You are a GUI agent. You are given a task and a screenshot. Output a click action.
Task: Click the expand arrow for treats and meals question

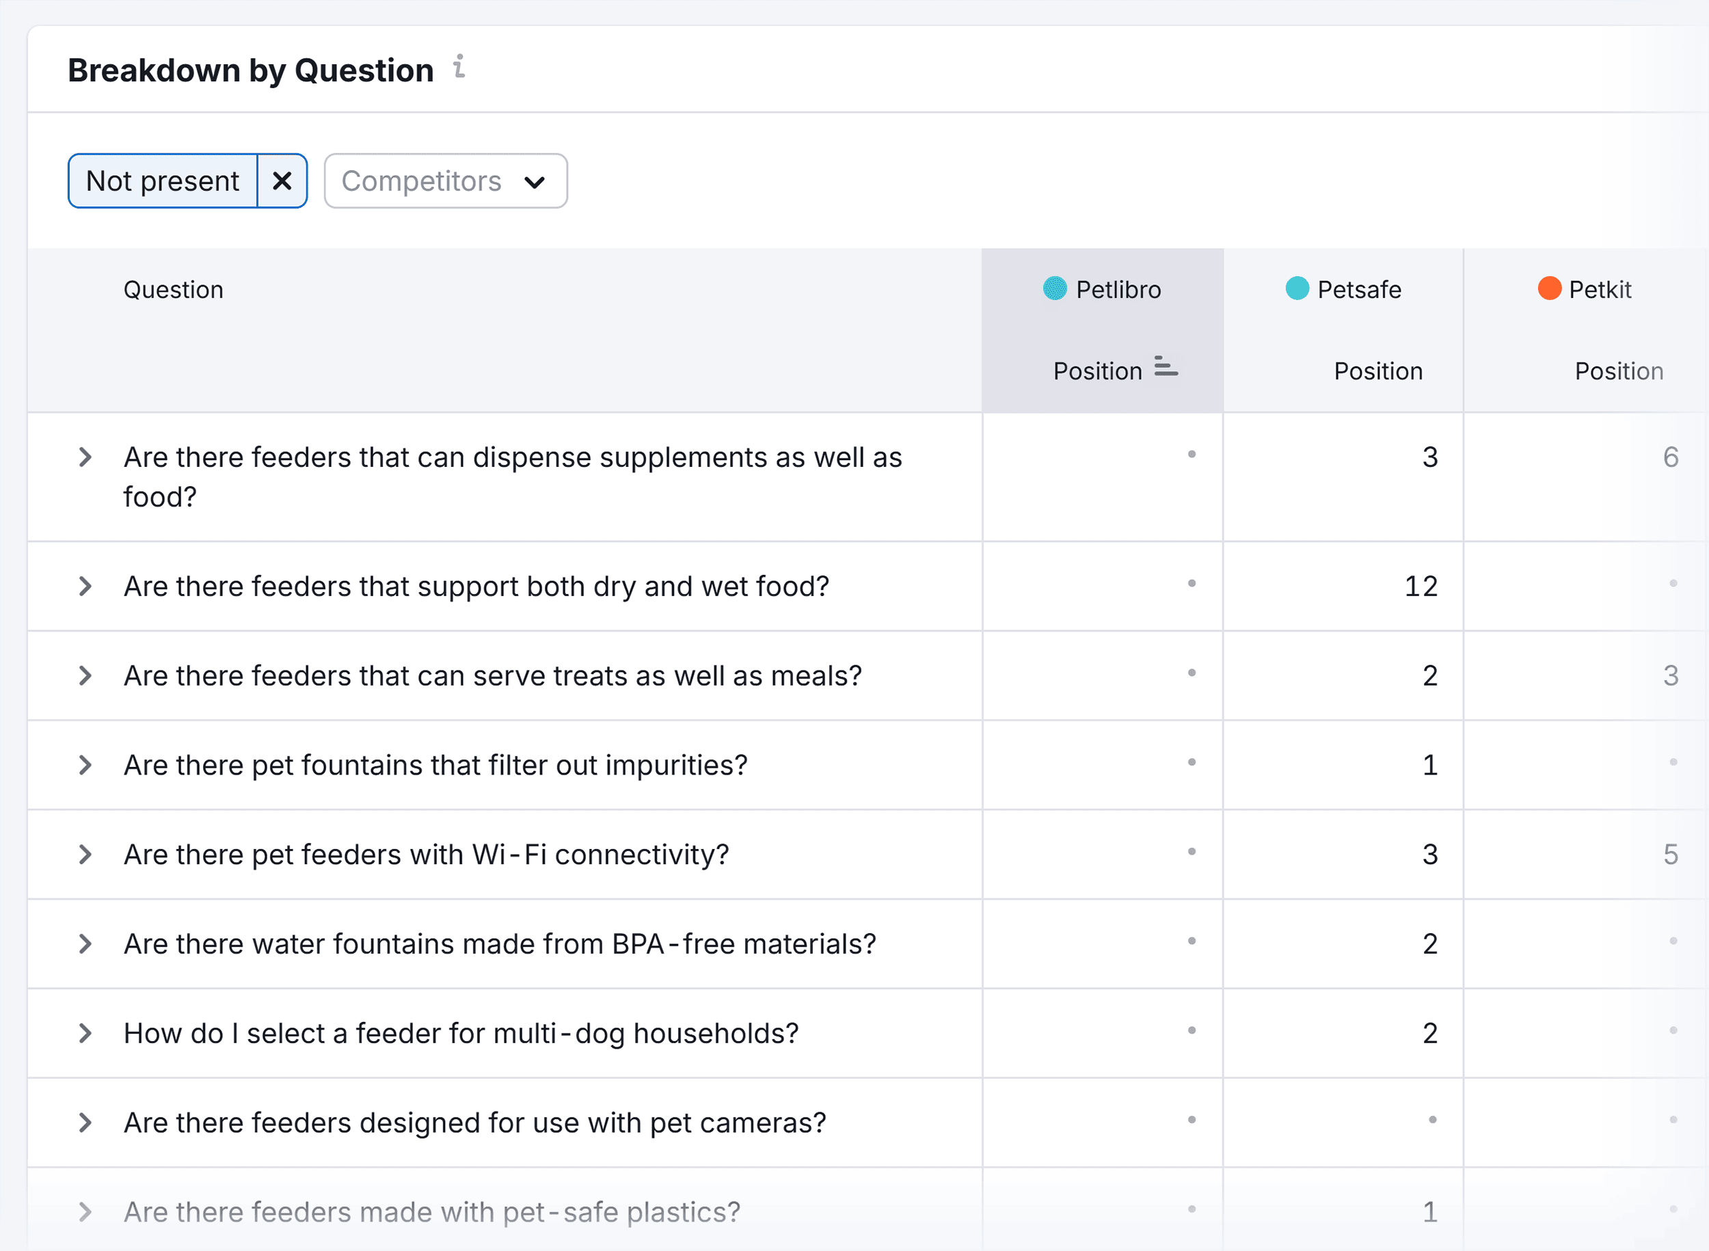point(85,675)
